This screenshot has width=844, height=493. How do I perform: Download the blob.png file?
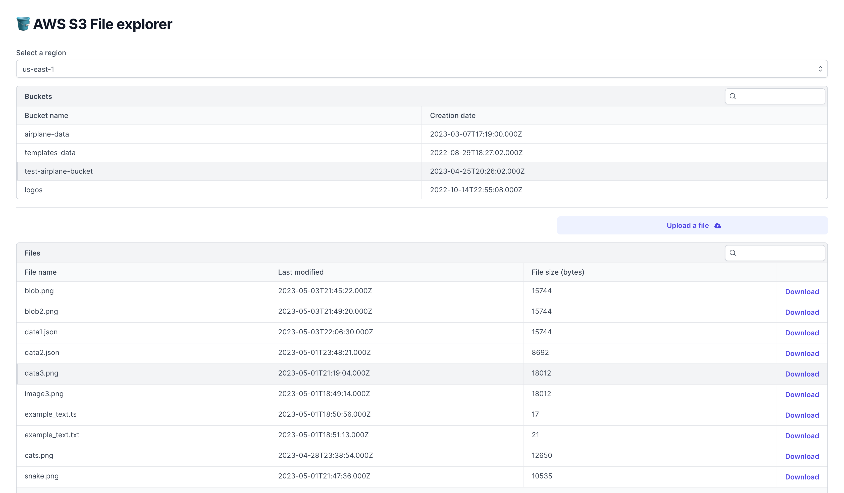pyautogui.click(x=802, y=292)
